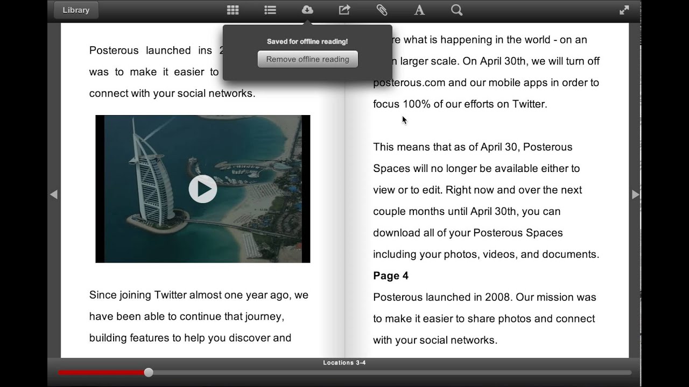Click 'Saved for offline reading!' text
Image resolution: width=689 pixels, height=387 pixels.
click(x=307, y=41)
